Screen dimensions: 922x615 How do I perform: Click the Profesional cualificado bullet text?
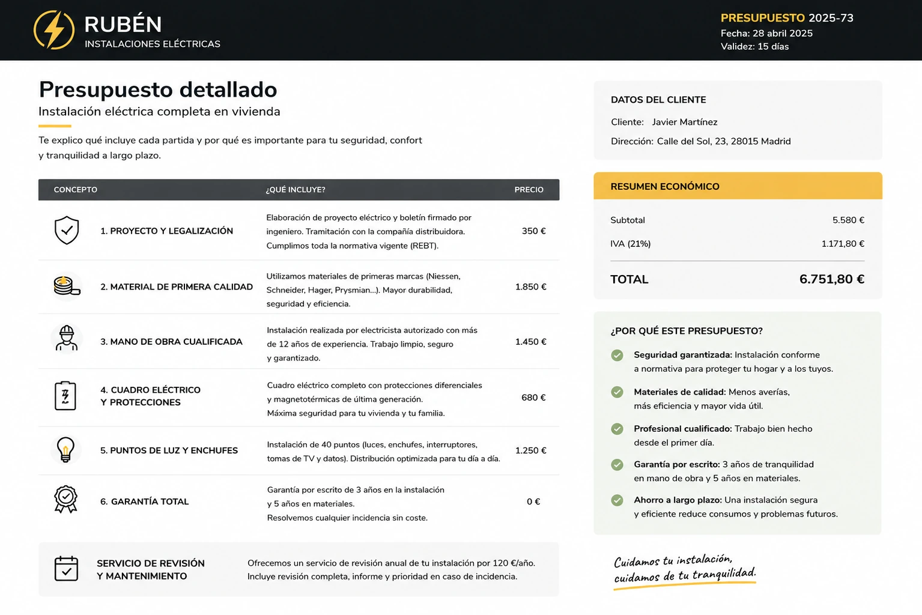point(723,435)
